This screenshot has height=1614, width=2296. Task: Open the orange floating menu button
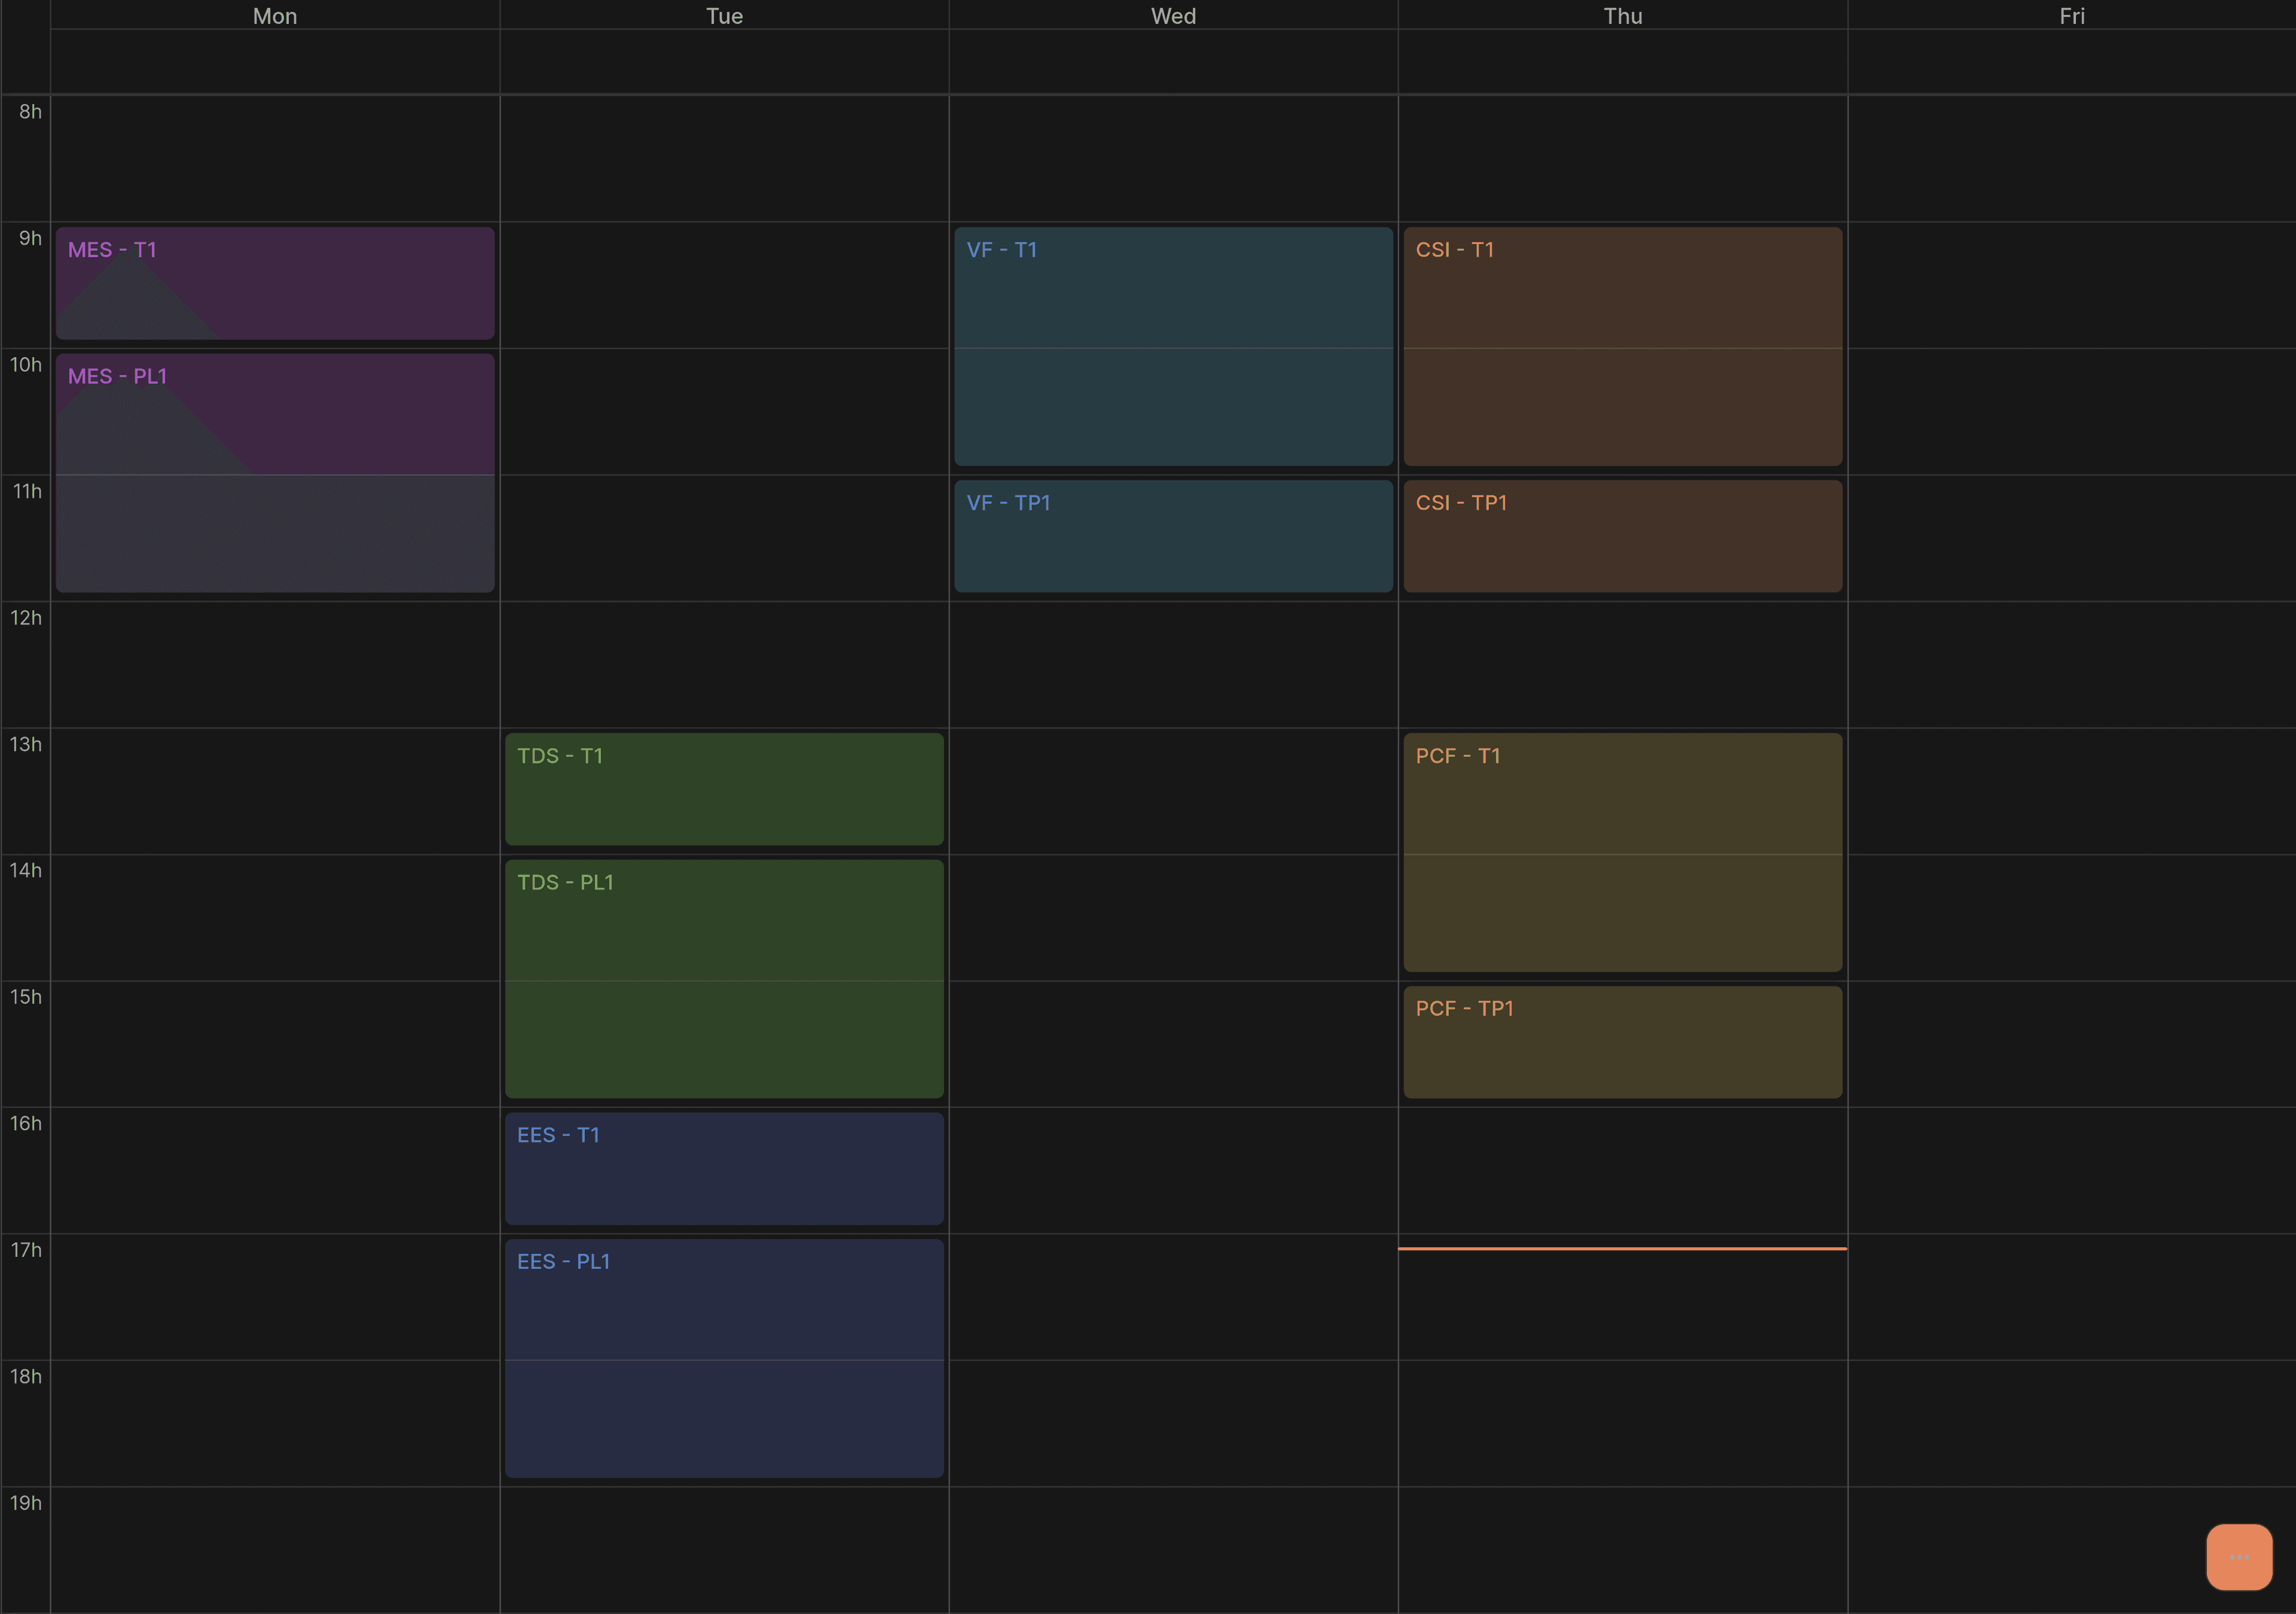pos(2238,1557)
